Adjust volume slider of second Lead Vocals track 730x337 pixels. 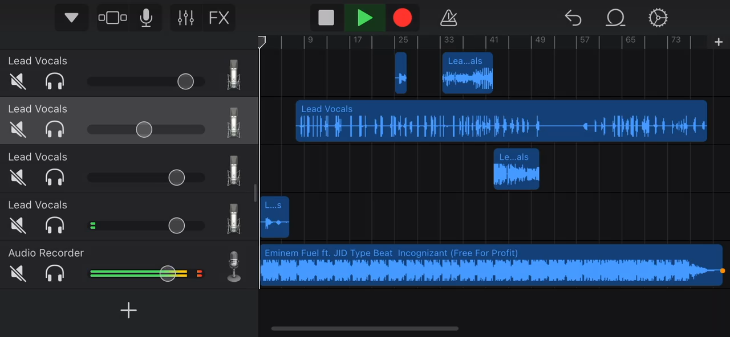click(144, 129)
